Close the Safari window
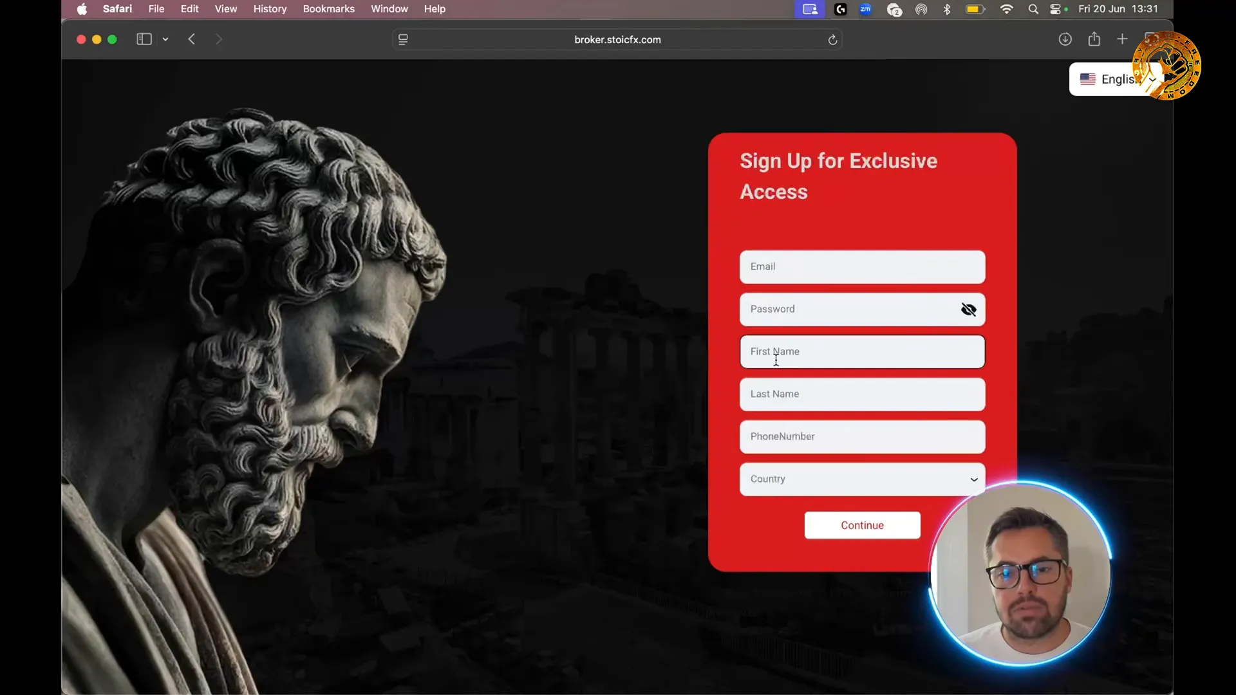The width and height of the screenshot is (1236, 695). click(81, 39)
